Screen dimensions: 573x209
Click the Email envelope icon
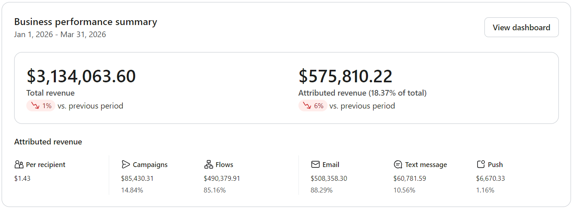[315, 165]
